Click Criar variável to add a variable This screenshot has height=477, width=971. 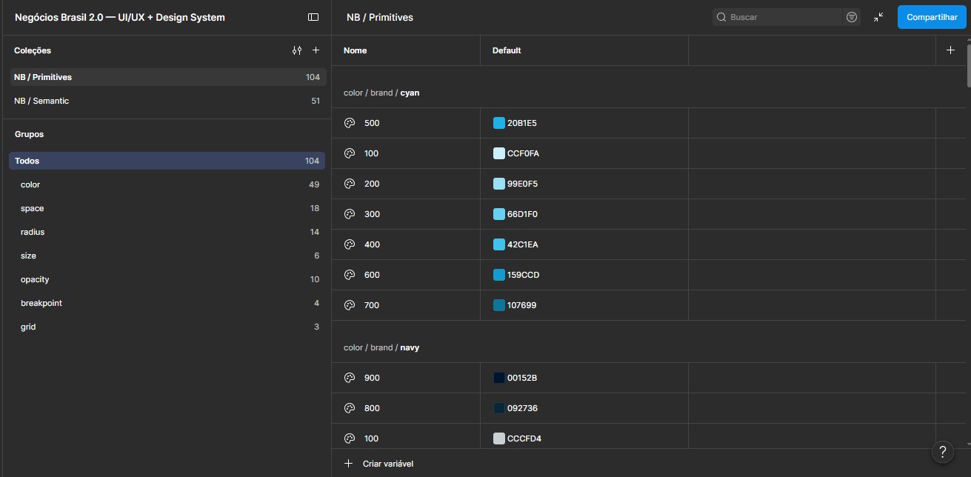[x=379, y=464]
